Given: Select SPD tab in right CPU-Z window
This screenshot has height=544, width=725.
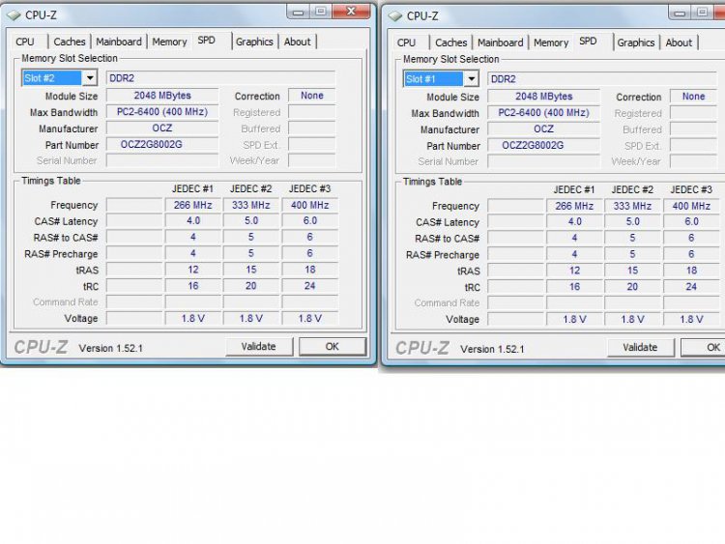Looking at the screenshot, I should [x=588, y=42].
